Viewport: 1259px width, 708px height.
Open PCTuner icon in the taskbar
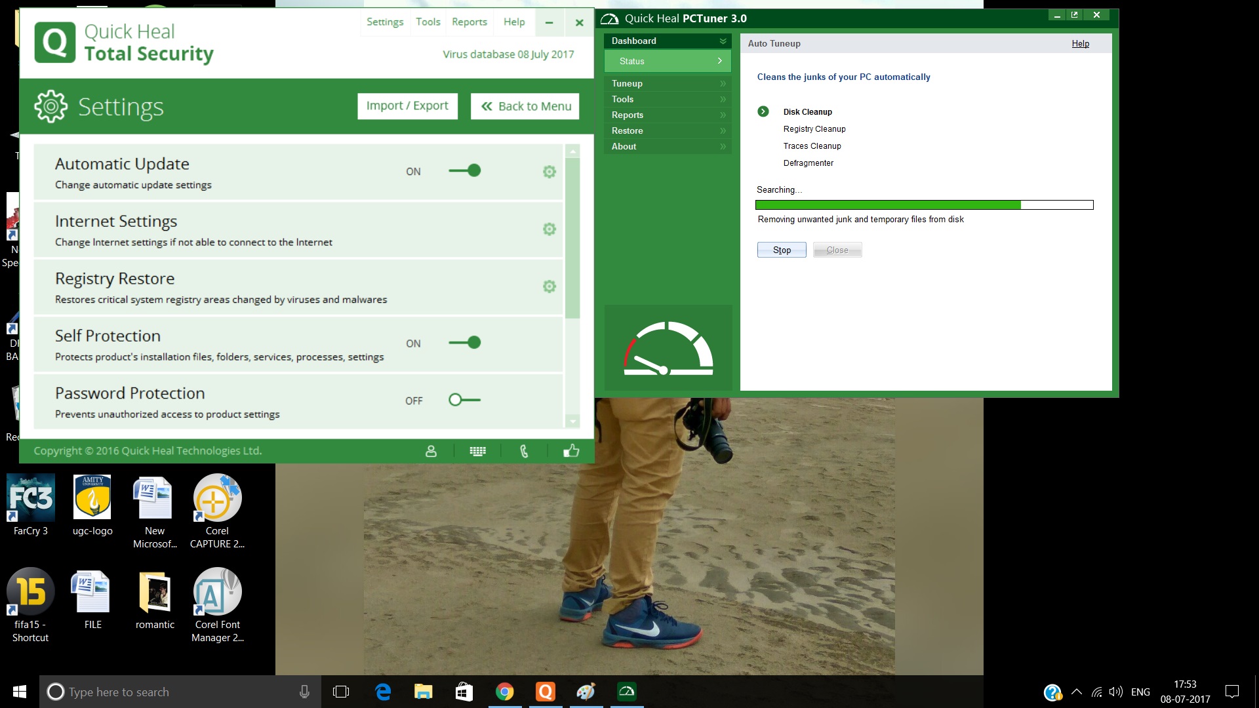[627, 692]
